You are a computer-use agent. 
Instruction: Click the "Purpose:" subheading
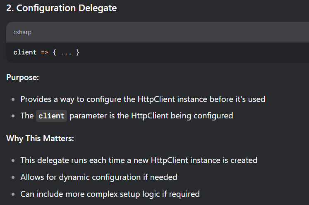pyautogui.click(x=22, y=78)
